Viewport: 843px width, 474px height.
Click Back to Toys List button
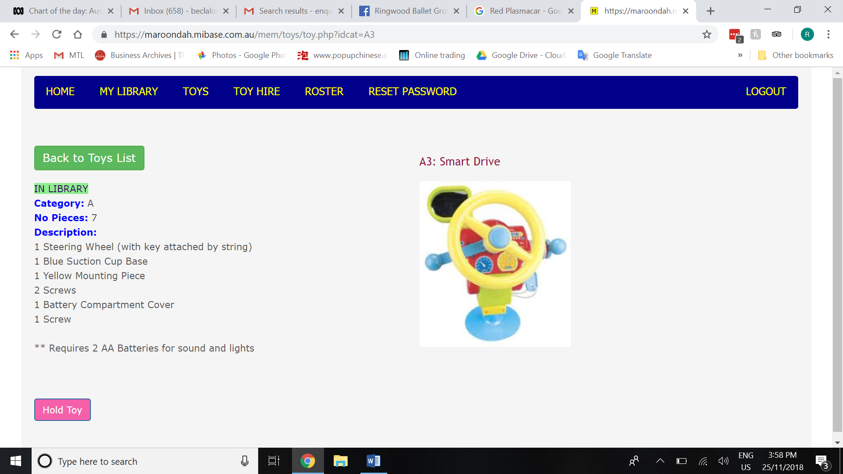point(89,158)
